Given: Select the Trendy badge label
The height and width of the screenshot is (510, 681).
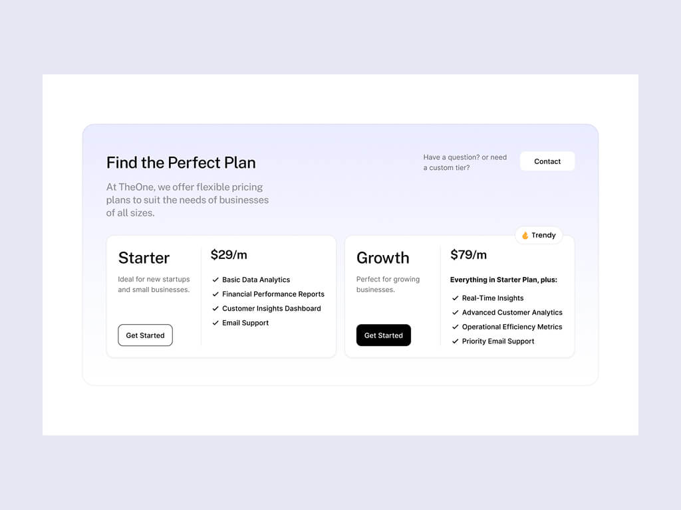Looking at the screenshot, I should 543,235.
